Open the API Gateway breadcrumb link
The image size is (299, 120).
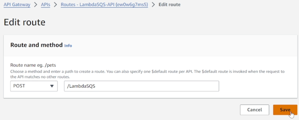(17, 5)
